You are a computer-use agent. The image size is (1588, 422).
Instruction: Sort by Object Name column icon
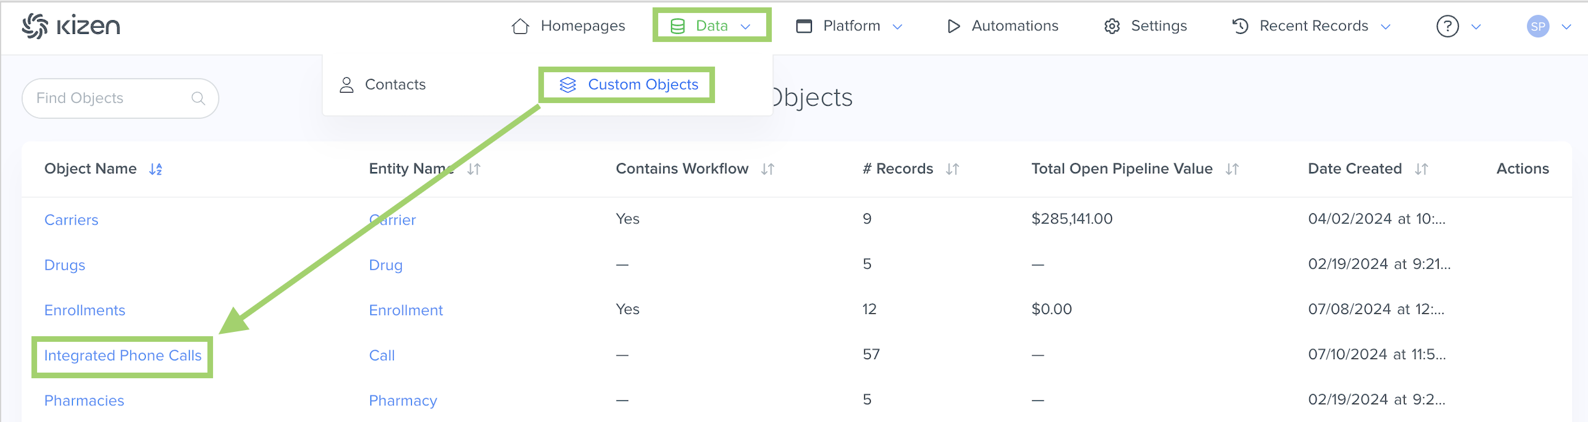pyautogui.click(x=156, y=169)
